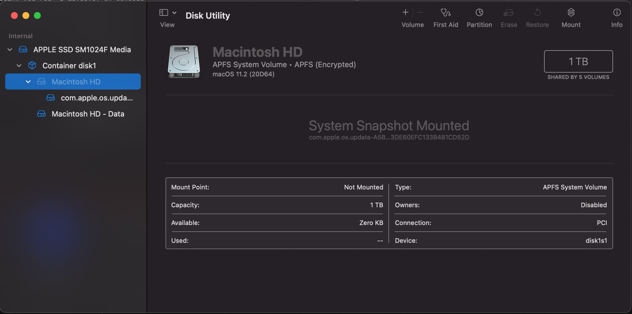This screenshot has width=632, height=314.
Task: Click the PCI connection value
Action: [x=602, y=223]
